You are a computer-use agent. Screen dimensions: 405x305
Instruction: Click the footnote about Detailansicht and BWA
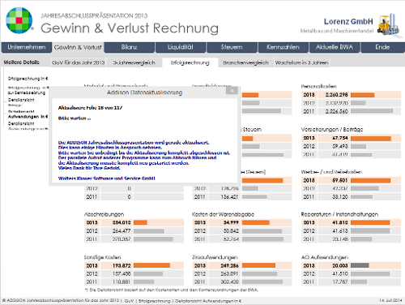(x=172, y=290)
